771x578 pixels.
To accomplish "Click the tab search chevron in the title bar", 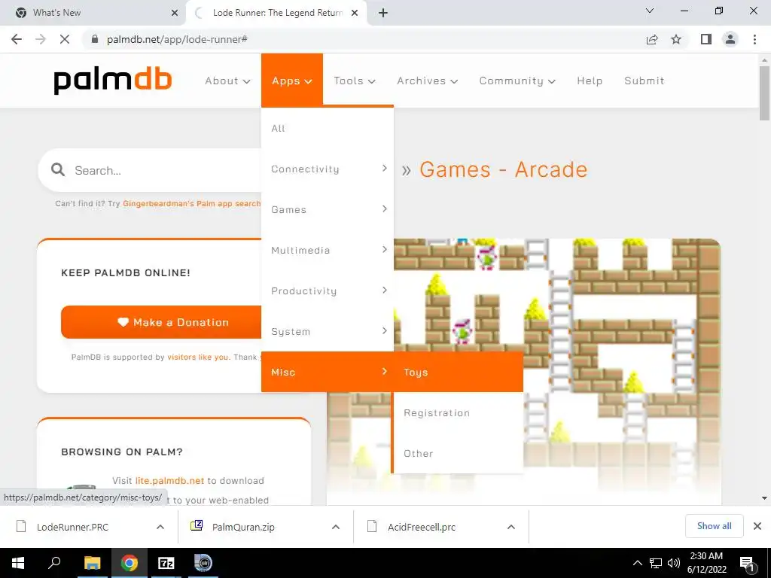I will [650, 11].
